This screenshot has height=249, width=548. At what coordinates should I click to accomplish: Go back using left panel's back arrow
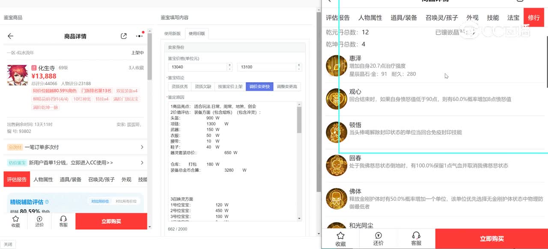tap(11, 36)
